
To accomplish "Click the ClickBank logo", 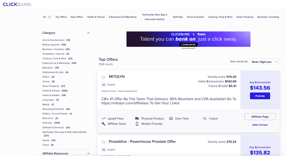I will coord(17,5).
